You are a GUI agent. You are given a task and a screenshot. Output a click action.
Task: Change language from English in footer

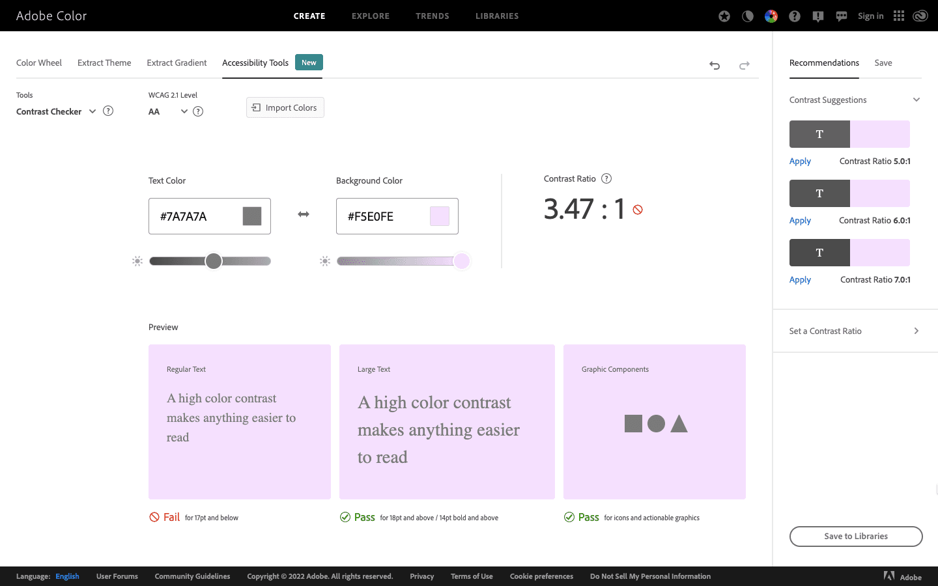pos(67,576)
